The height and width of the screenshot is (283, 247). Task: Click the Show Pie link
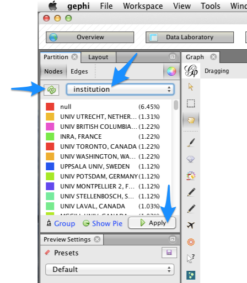[x=107, y=223]
